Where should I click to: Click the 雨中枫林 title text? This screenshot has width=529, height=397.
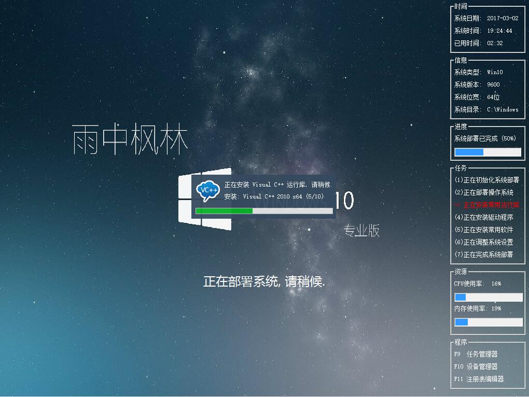pos(130,139)
